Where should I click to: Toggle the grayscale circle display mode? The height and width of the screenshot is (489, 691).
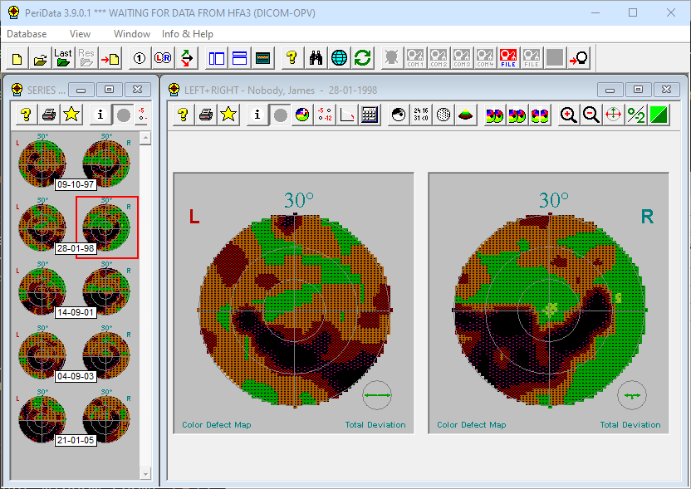[281, 115]
